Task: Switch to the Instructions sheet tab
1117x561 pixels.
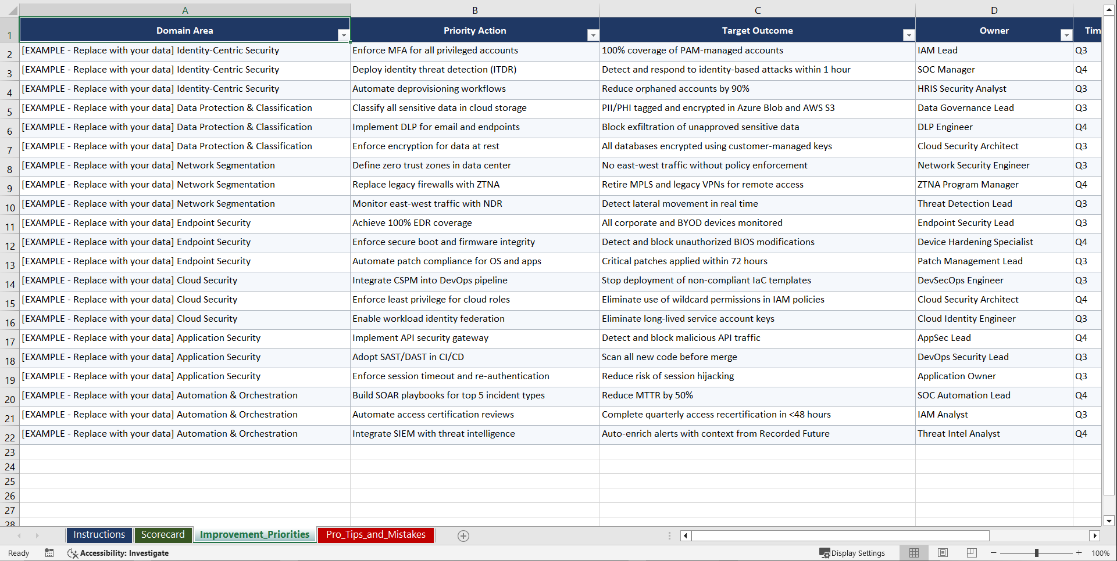Action: (99, 535)
